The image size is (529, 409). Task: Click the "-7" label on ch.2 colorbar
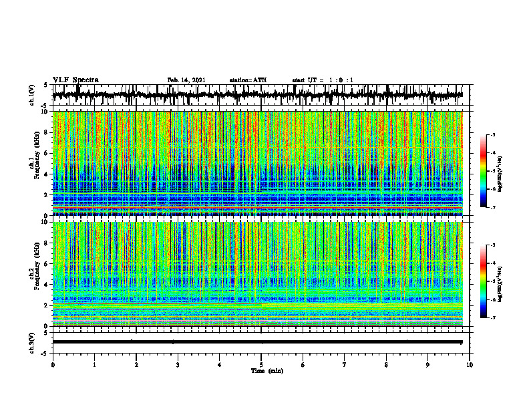point(492,318)
